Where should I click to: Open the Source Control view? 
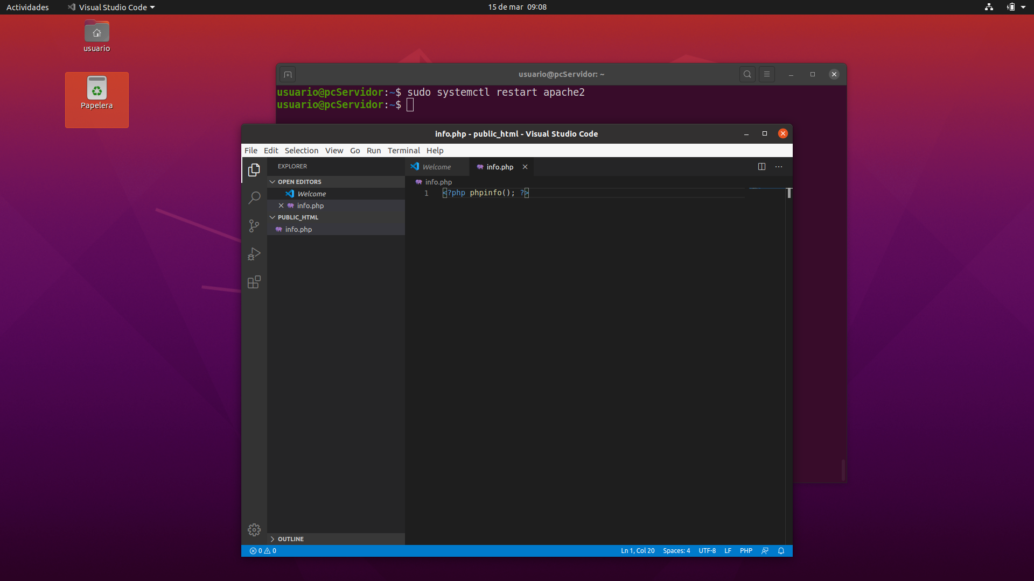tap(254, 226)
